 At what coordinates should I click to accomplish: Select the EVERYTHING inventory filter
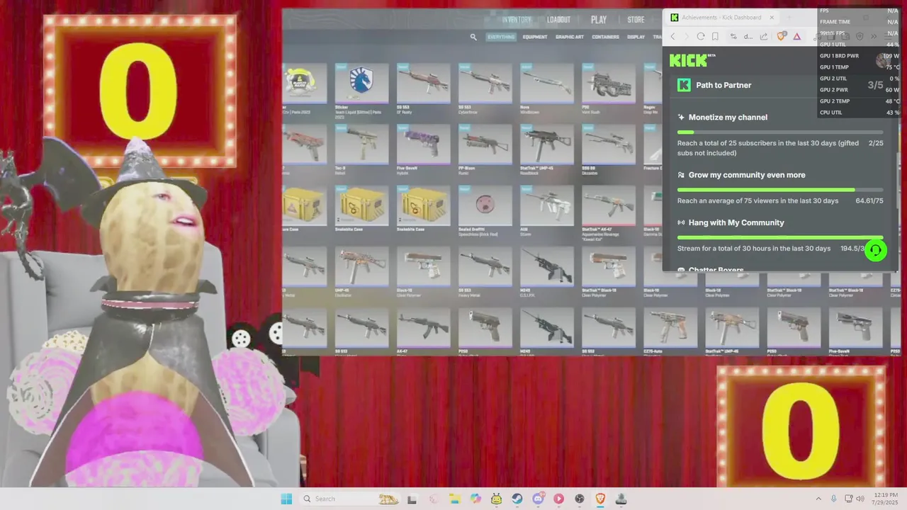pos(501,37)
